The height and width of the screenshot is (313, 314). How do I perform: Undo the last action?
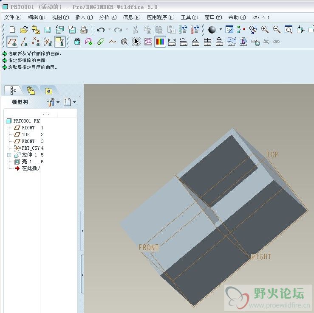pyautogui.click(x=101, y=30)
